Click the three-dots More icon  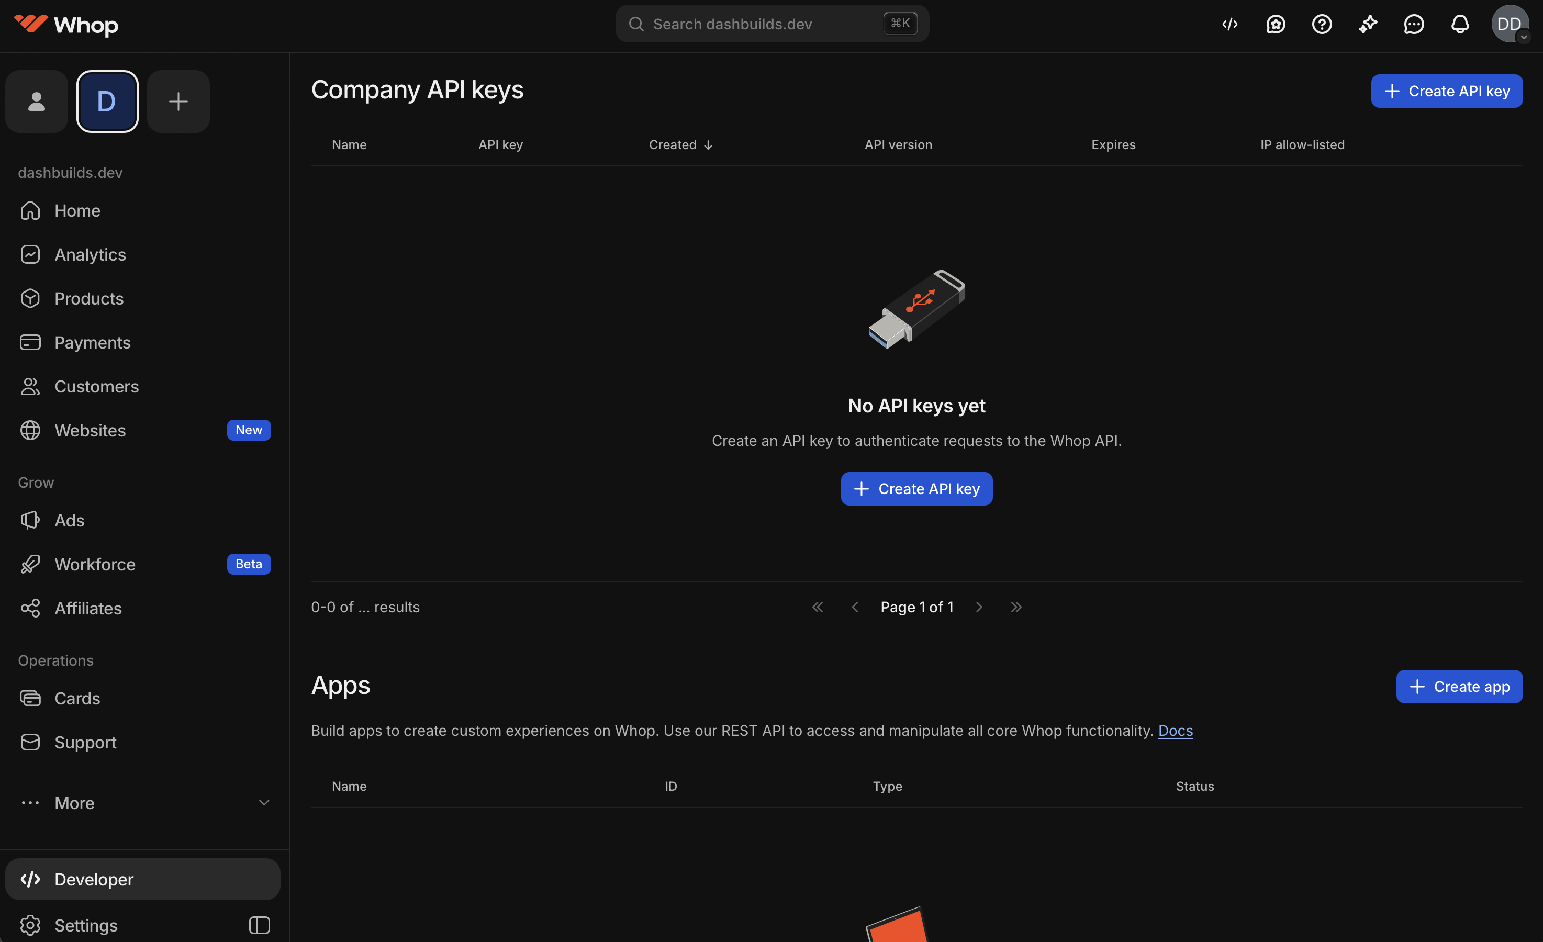coord(30,802)
